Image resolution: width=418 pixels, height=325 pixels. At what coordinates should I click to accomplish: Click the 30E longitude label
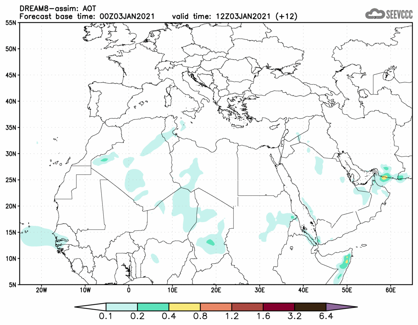(260, 290)
